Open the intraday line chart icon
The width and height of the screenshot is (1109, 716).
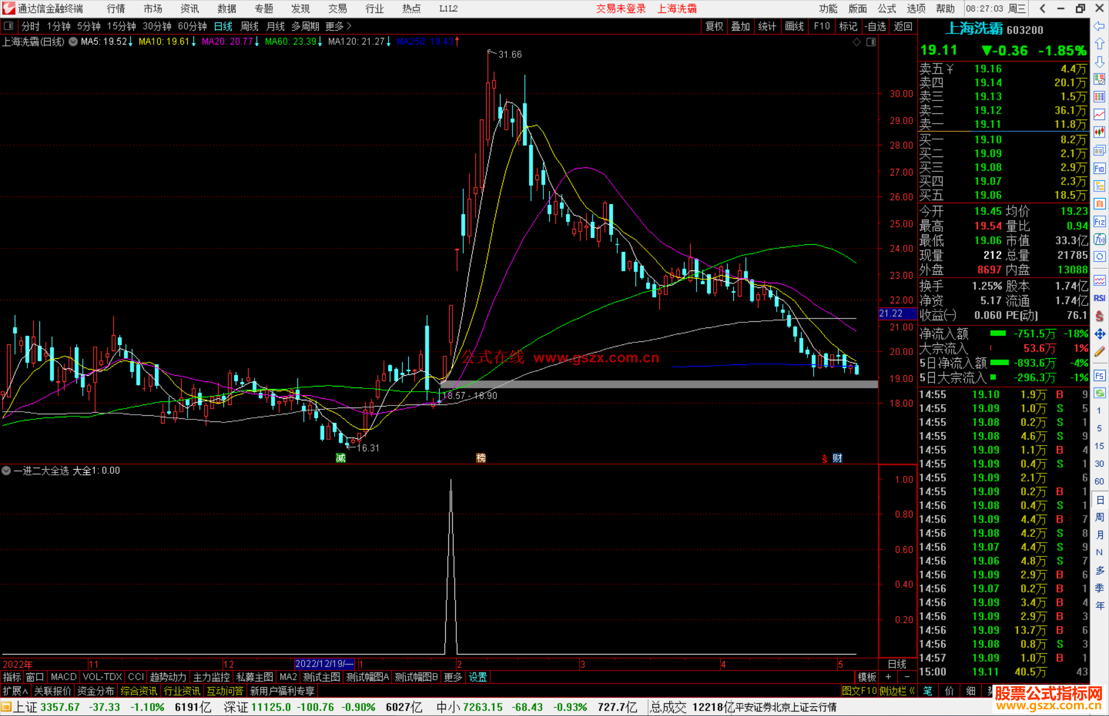1099,114
